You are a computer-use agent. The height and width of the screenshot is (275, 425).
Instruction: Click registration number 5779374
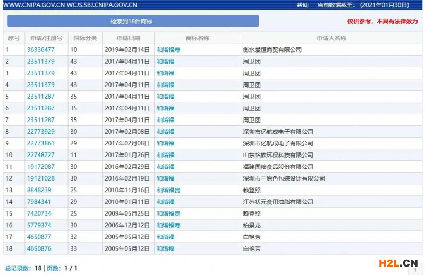39,225
